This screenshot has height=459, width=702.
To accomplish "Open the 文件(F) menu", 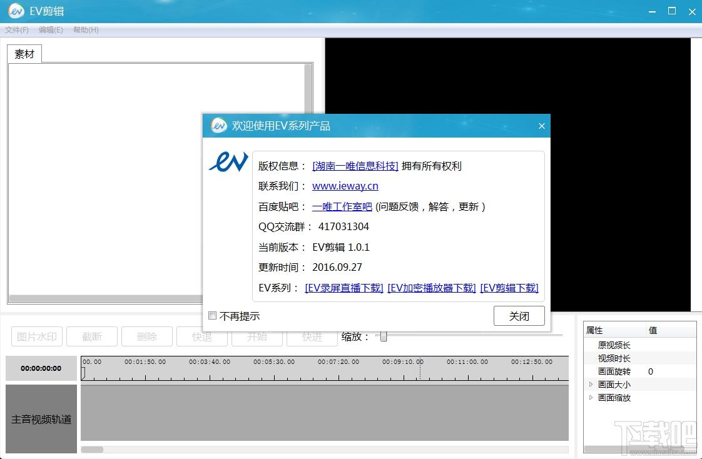I will tap(17, 30).
